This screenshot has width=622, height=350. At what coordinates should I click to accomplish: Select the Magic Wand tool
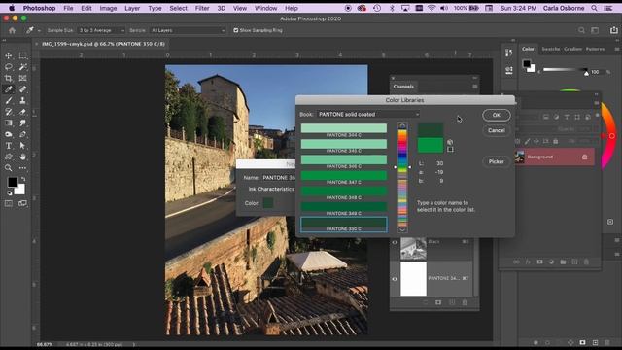click(x=22, y=67)
